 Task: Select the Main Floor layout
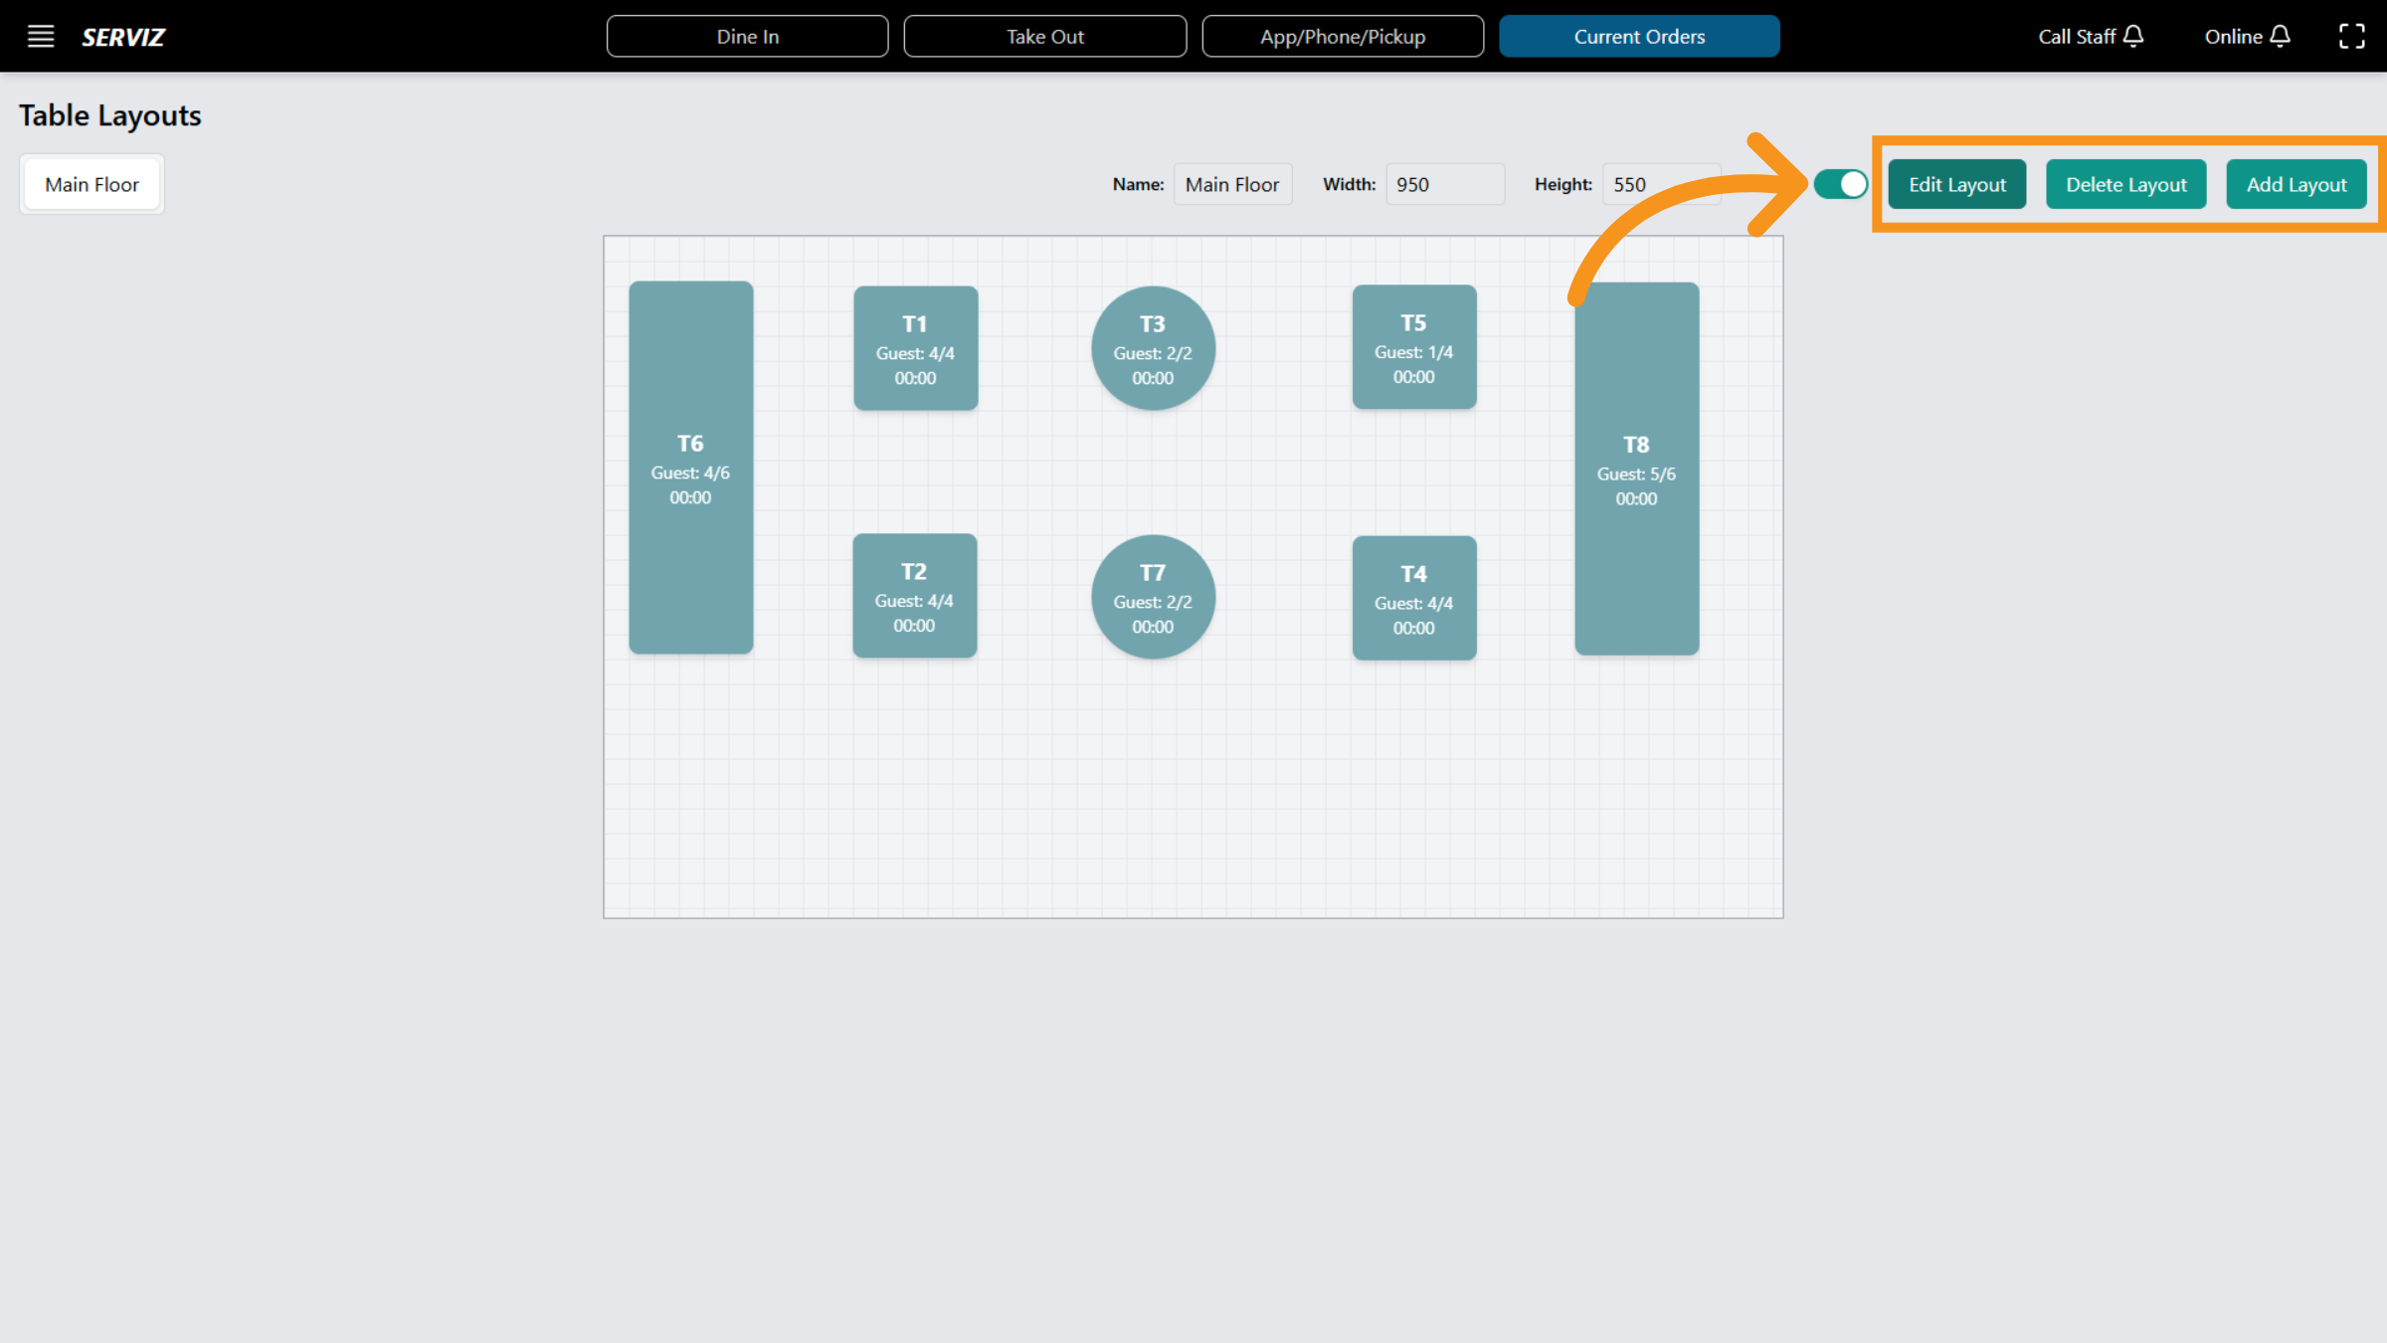[x=92, y=183]
